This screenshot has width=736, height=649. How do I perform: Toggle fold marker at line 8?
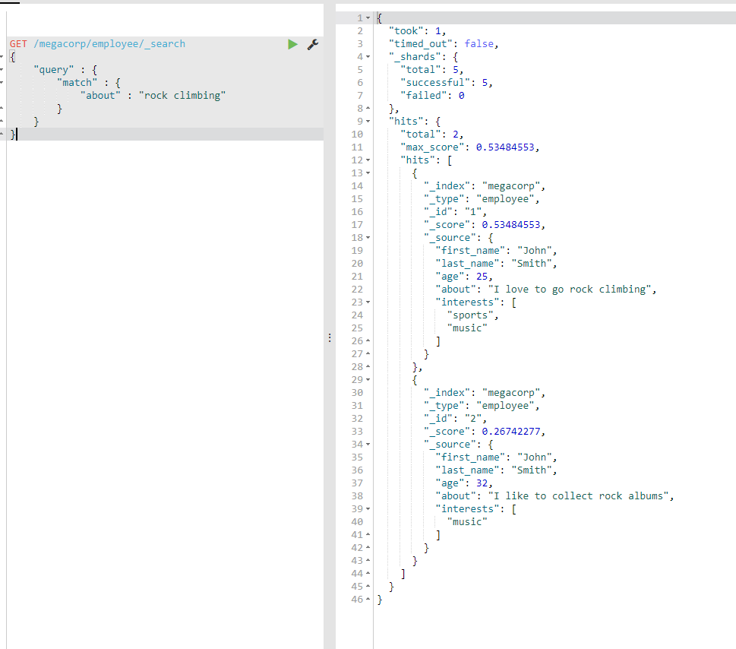(x=368, y=109)
